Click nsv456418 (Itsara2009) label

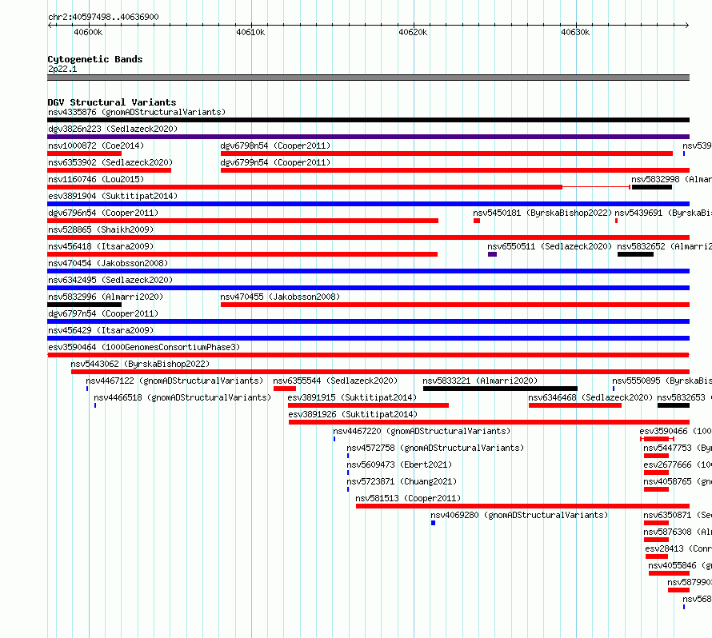[x=101, y=246]
